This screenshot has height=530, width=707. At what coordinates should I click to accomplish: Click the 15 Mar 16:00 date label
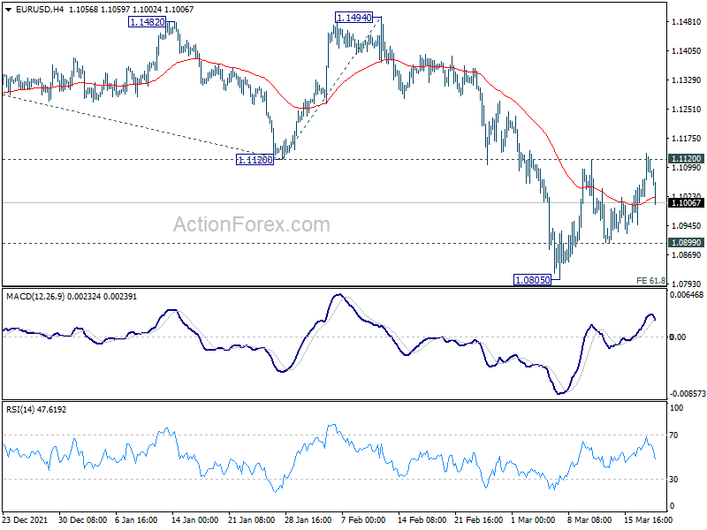[x=648, y=520]
